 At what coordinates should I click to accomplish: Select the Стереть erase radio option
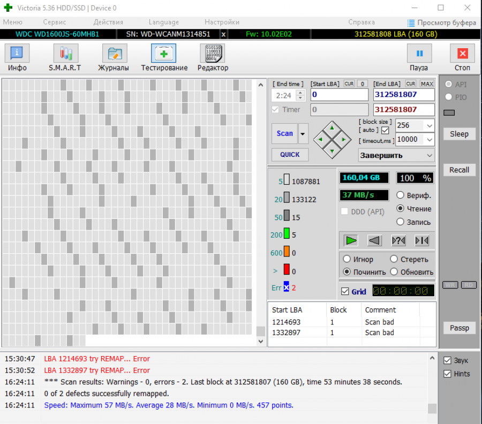click(x=394, y=259)
